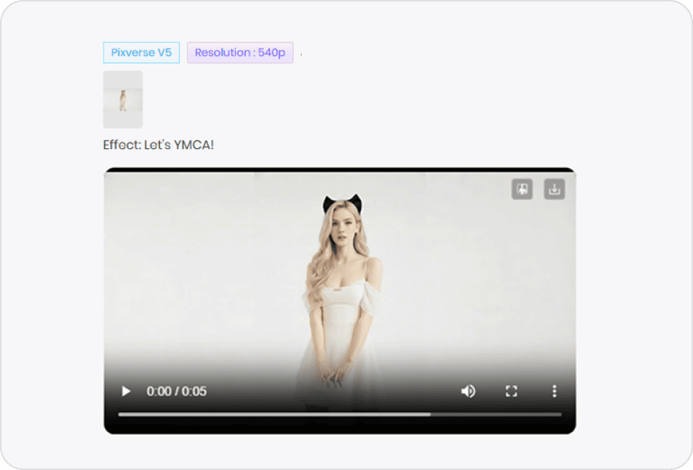Pin the video result
This screenshot has width=693, height=470.
(x=522, y=189)
